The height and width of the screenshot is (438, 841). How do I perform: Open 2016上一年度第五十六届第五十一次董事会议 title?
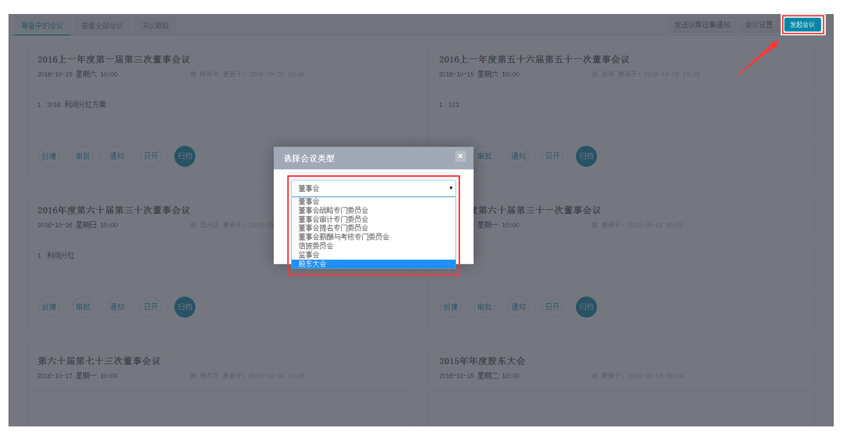[x=534, y=59]
